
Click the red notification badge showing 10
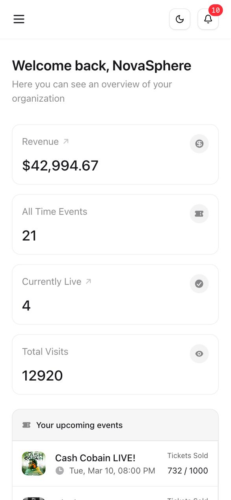[216, 11]
